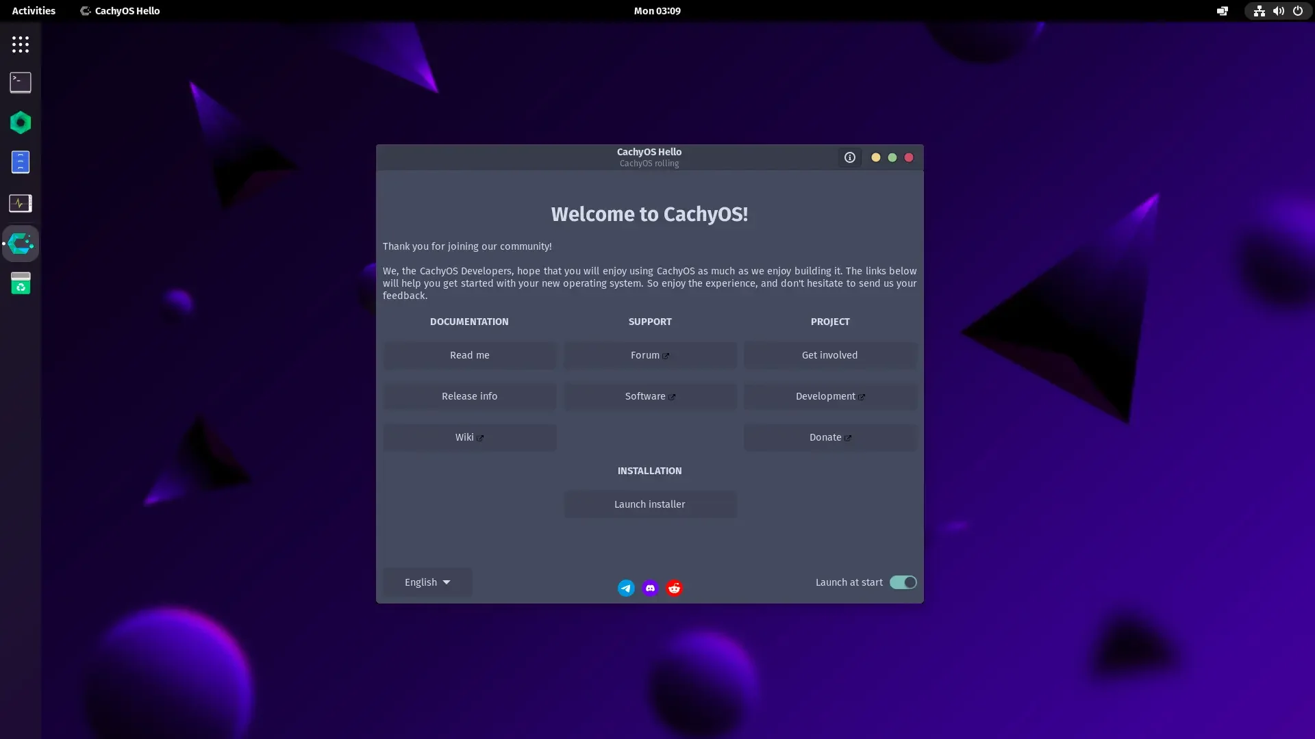Launch the Terminal from the dock
The width and height of the screenshot is (1315, 739).
tap(21, 83)
